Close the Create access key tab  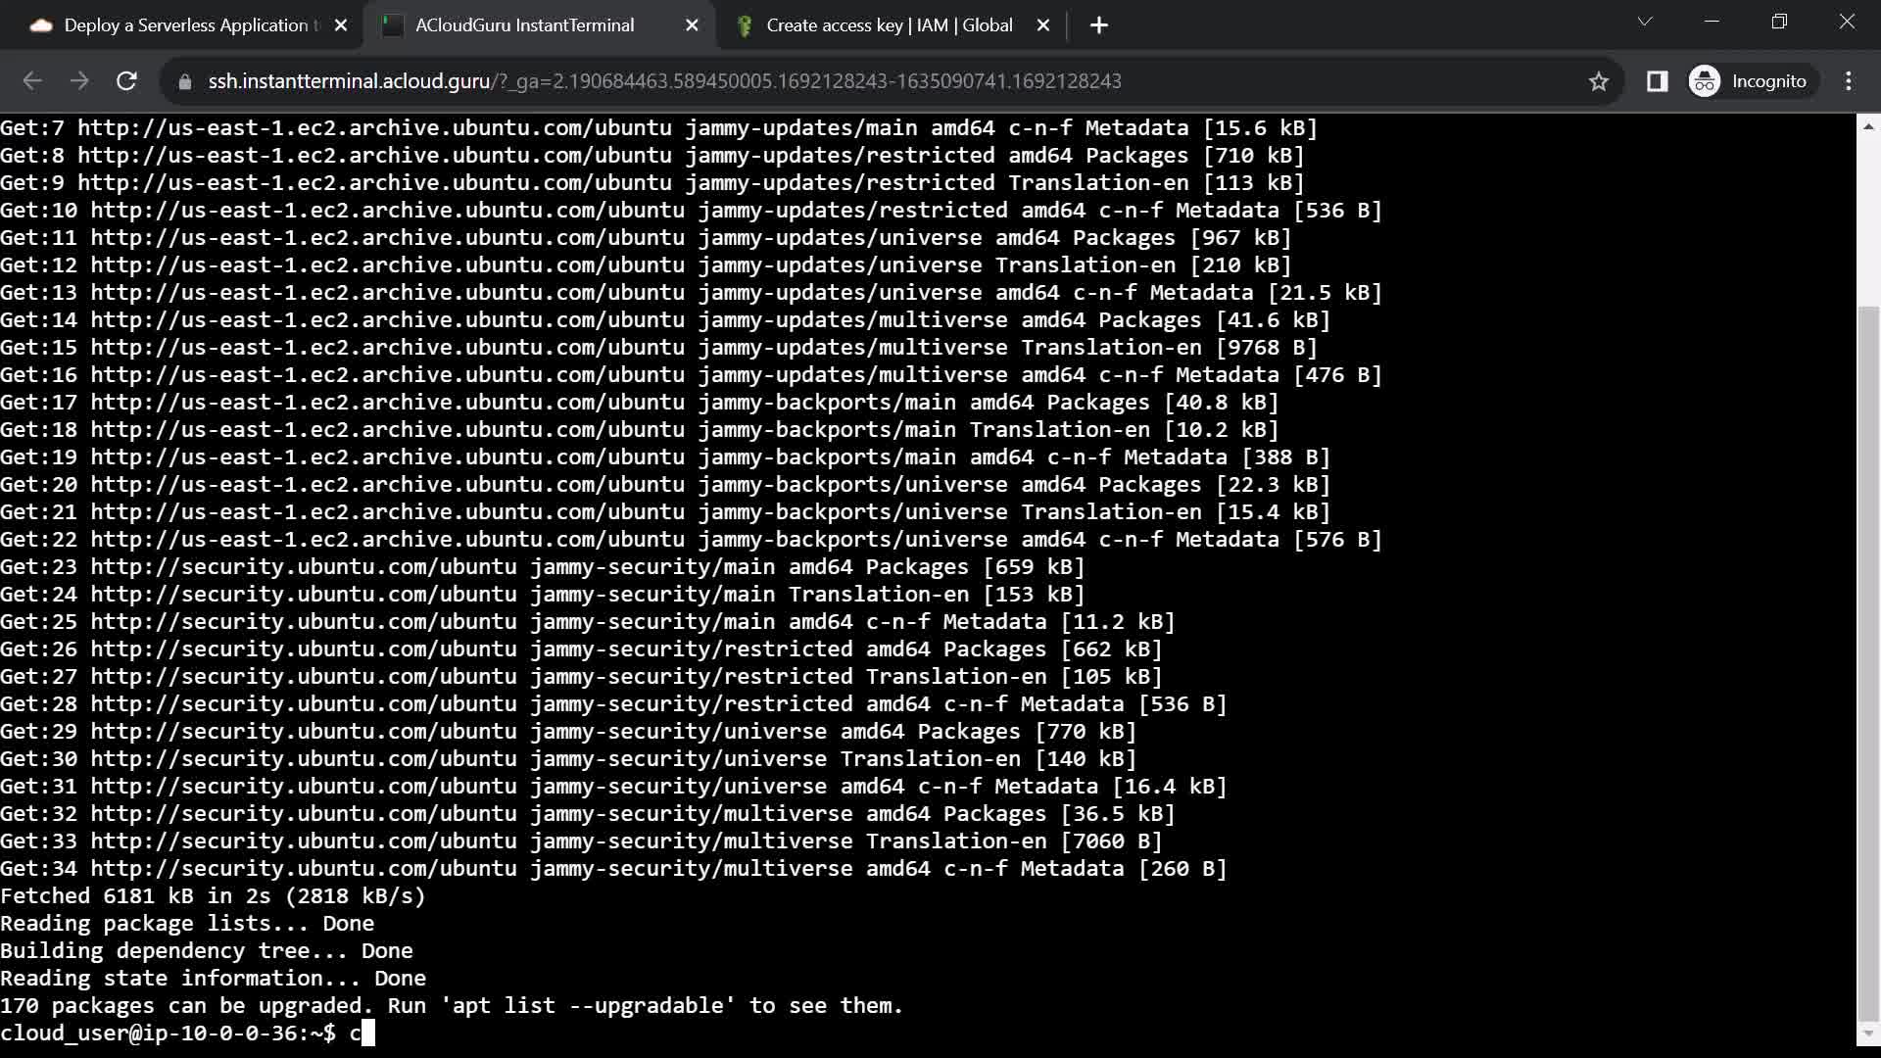click(1043, 25)
